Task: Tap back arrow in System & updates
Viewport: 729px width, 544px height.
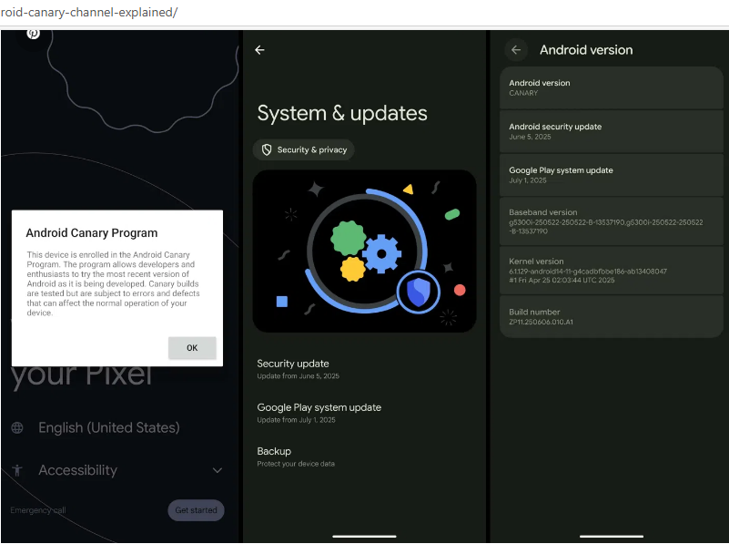Action: point(259,50)
